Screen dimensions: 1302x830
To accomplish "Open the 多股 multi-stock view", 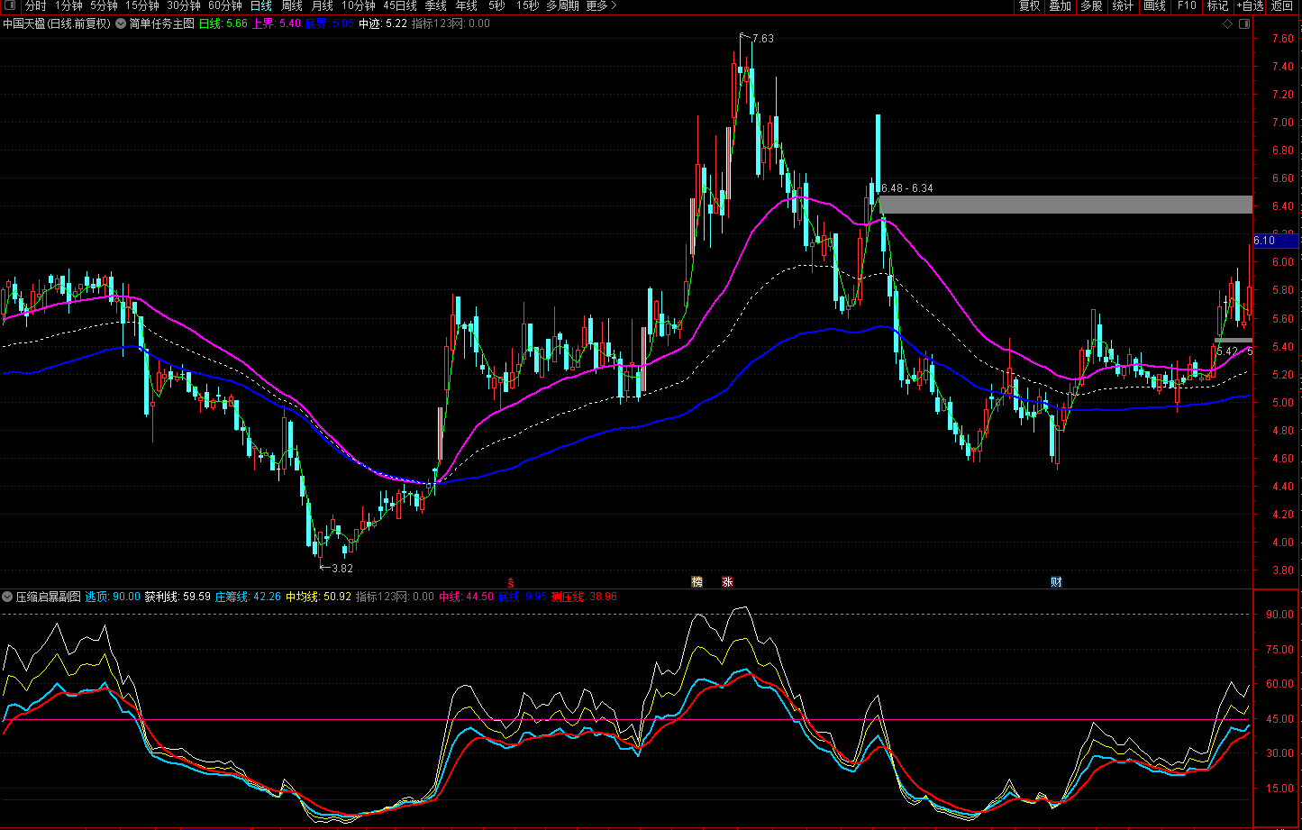I will tap(1091, 5).
